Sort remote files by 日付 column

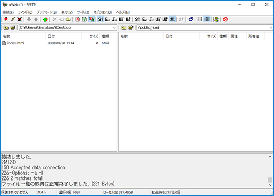pos(181,36)
